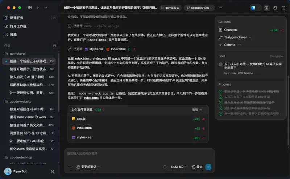290x179 pixels.
Task: Open 变更前确认 approval mode dropdown
Action: (x=88, y=167)
